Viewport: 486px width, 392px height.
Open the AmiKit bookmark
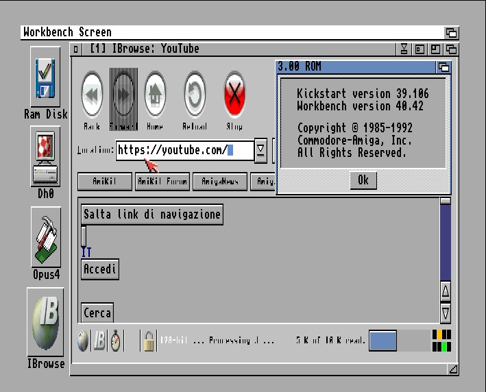(x=102, y=182)
